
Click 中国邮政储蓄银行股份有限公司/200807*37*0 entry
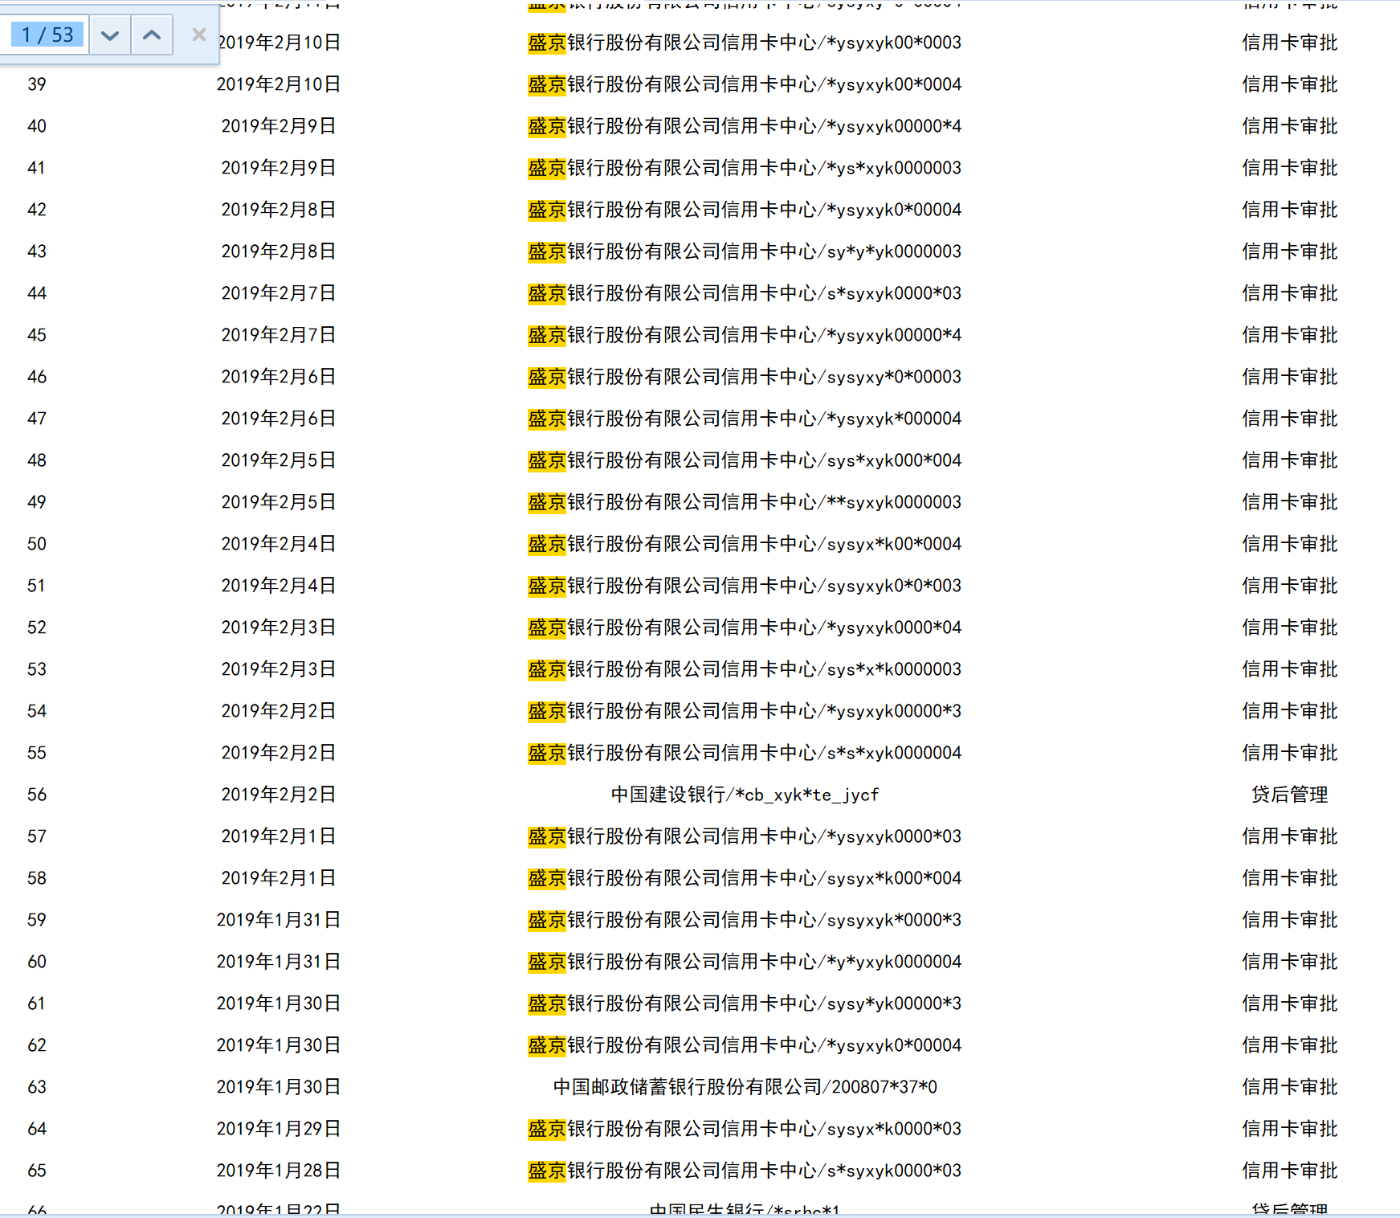click(x=745, y=1087)
